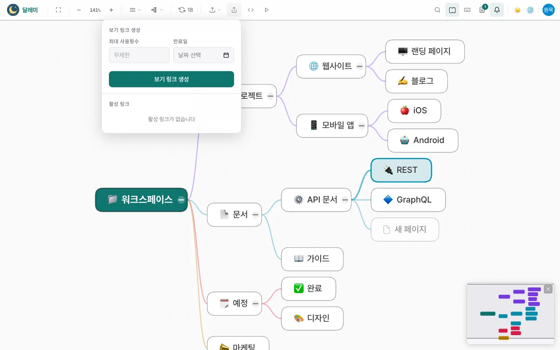Select the 디자인 node

[x=312, y=318]
